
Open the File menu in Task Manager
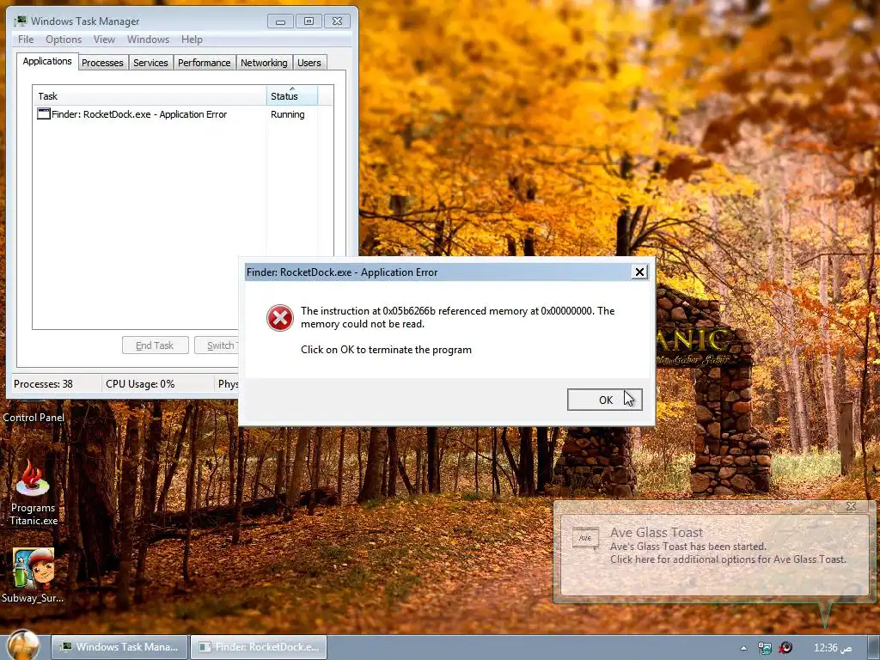tap(26, 40)
